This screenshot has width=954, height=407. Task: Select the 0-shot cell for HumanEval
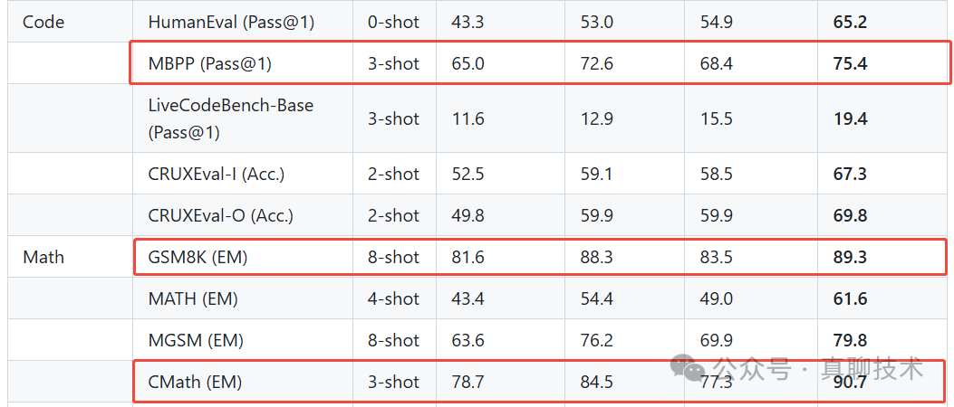(x=393, y=23)
